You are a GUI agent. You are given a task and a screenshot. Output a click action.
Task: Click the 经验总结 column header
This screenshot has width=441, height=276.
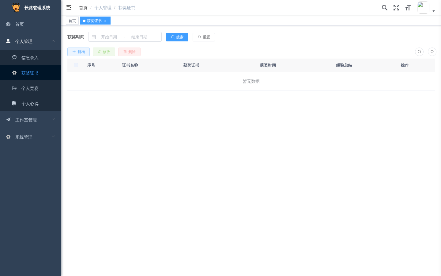(x=344, y=65)
